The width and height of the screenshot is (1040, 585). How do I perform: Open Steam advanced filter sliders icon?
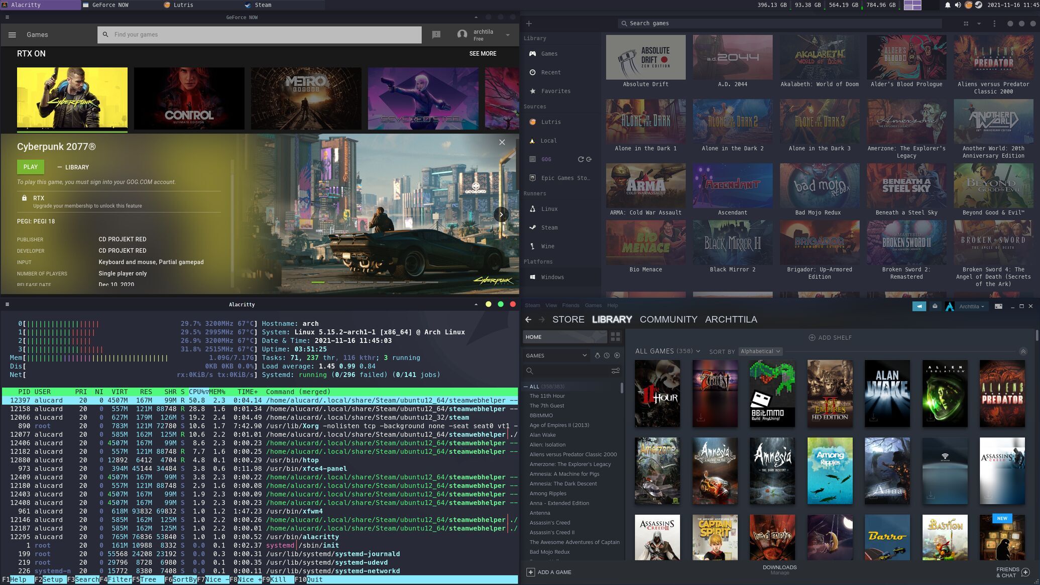615,371
